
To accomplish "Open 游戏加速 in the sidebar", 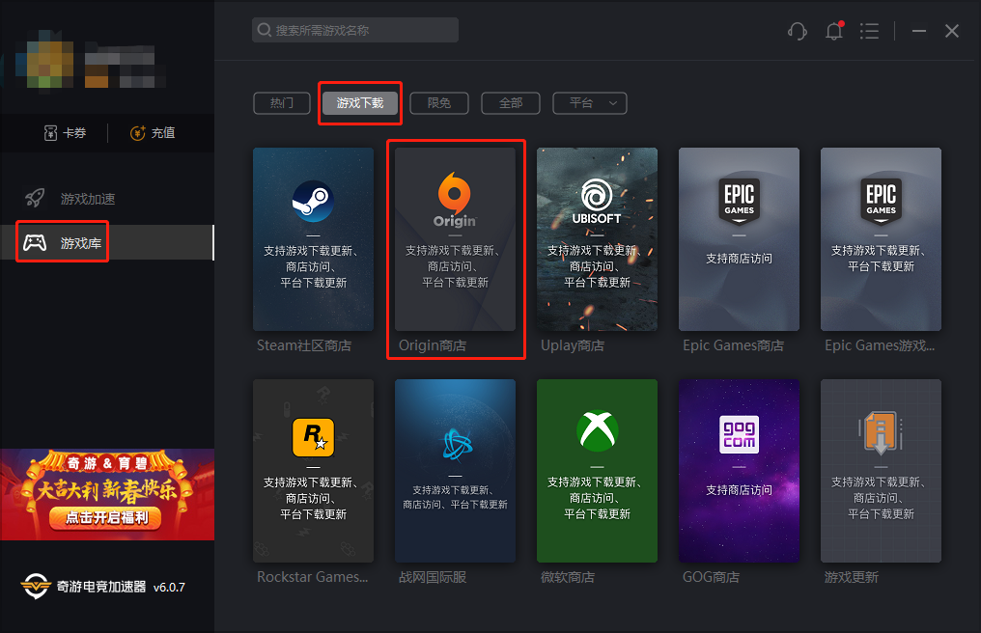I will tap(87, 199).
